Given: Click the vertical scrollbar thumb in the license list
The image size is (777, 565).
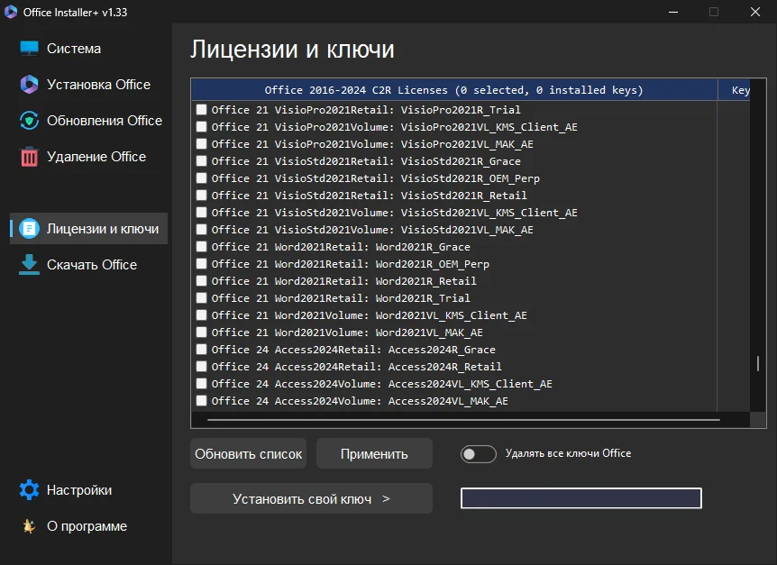Looking at the screenshot, I should click(758, 365).
